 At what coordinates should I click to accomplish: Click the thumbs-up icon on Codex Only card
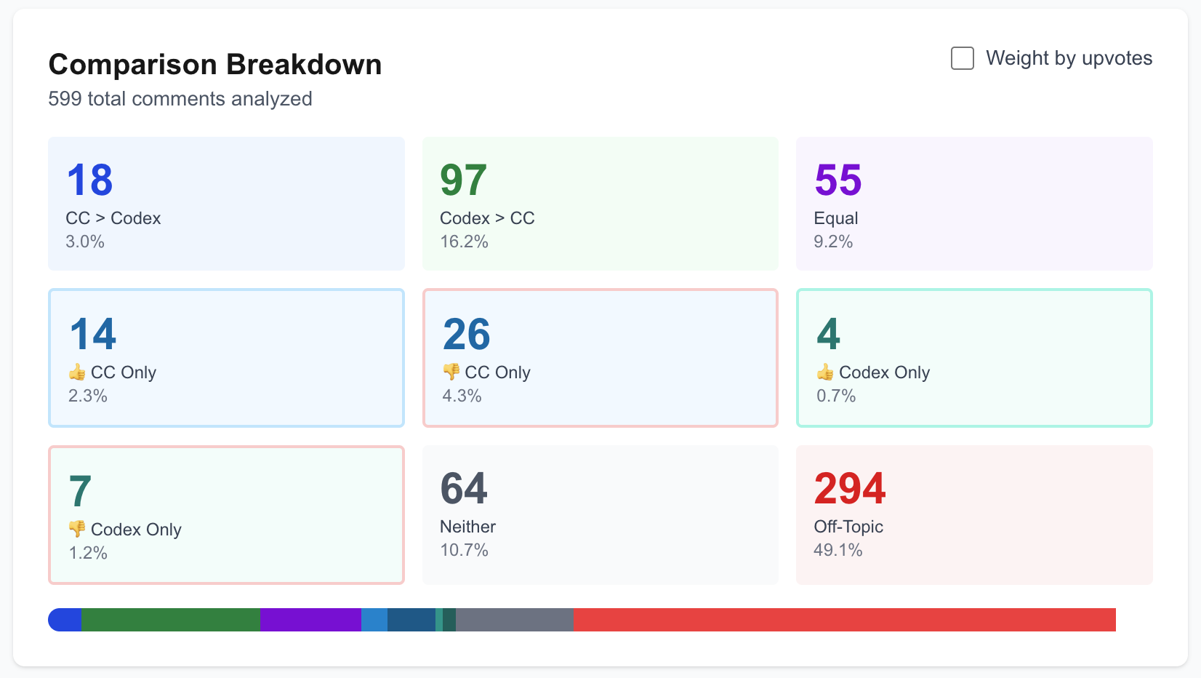coord(824,372)
